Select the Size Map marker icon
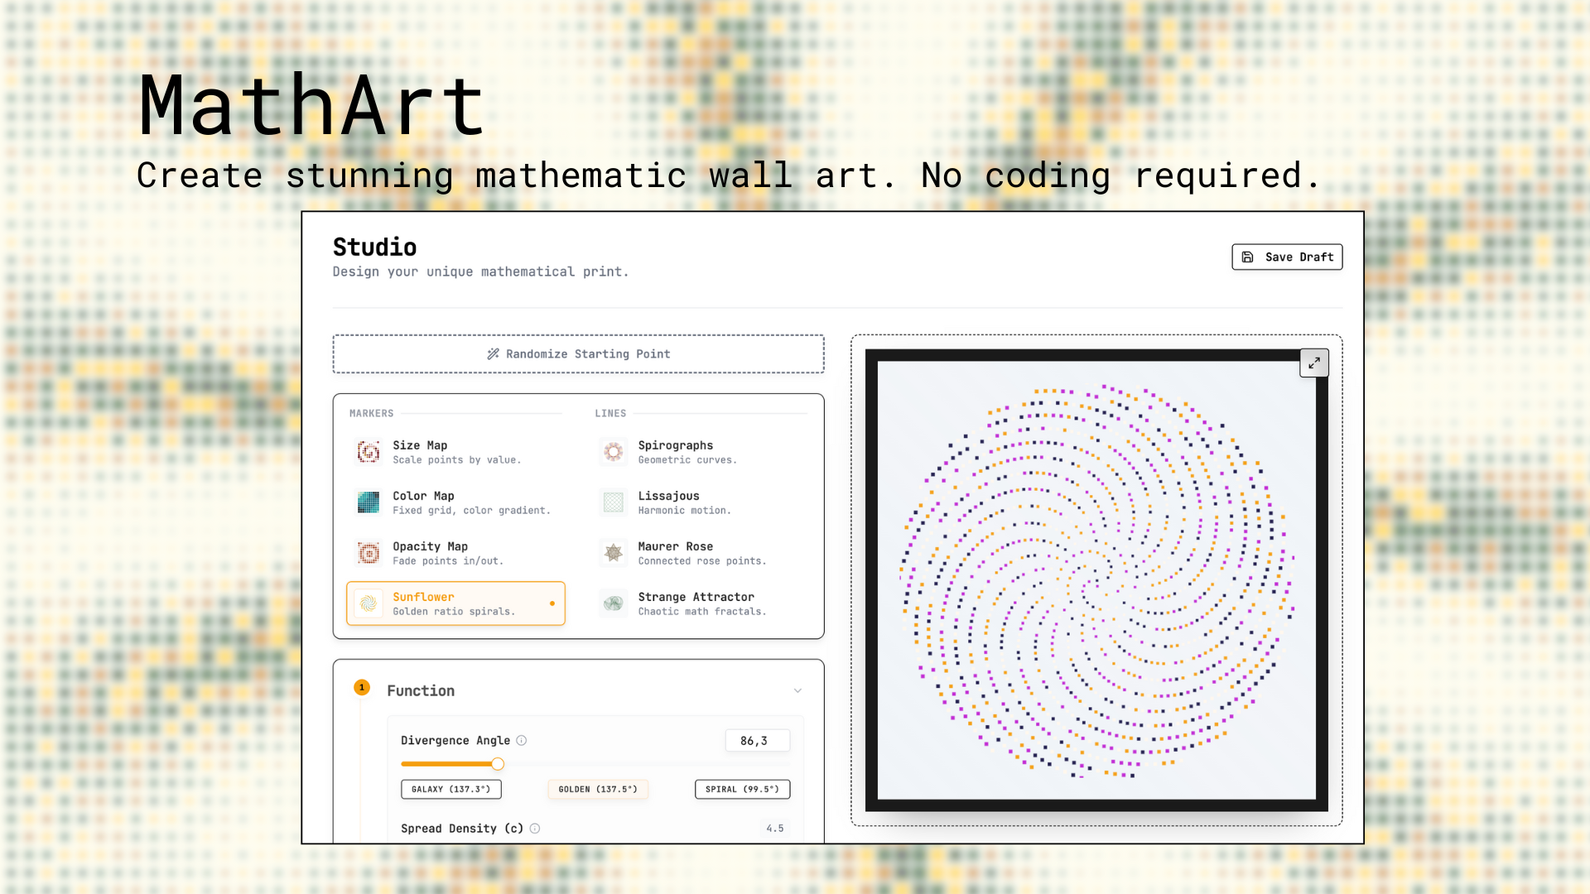Viewport: 1590px width, 894px height. 367,452
